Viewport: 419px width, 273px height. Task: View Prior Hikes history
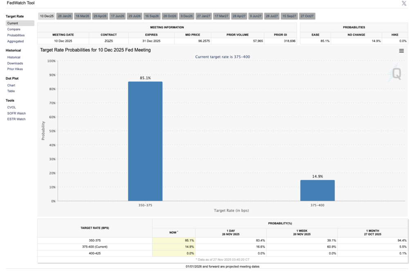pyautogui.click(x=15, y=69)
